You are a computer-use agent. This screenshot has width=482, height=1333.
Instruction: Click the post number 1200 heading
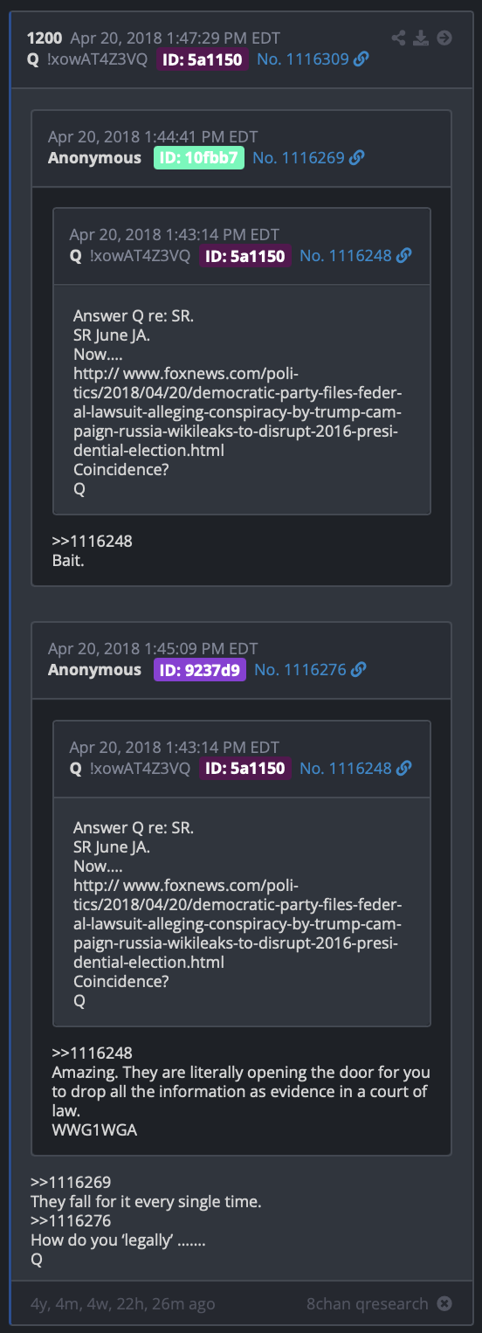point(43,38)
